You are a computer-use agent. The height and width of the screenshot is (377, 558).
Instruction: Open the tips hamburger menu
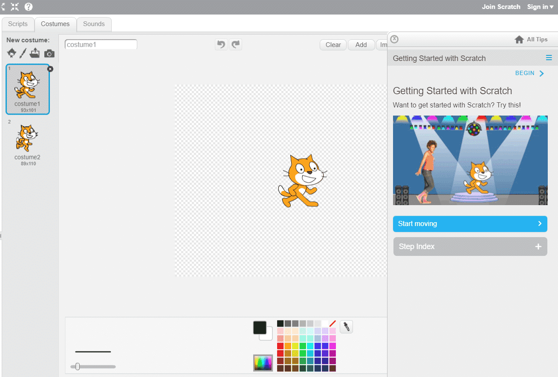(x=549, y=58)
